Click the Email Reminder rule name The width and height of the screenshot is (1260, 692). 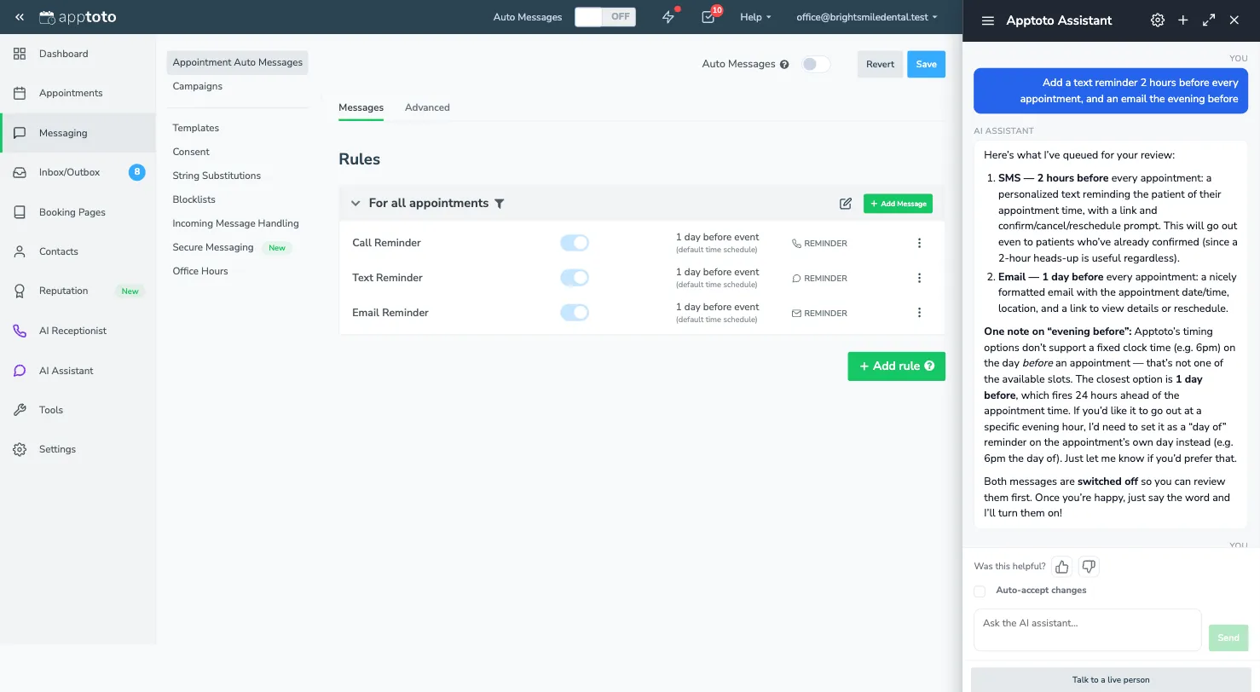[x=390, y=313]
